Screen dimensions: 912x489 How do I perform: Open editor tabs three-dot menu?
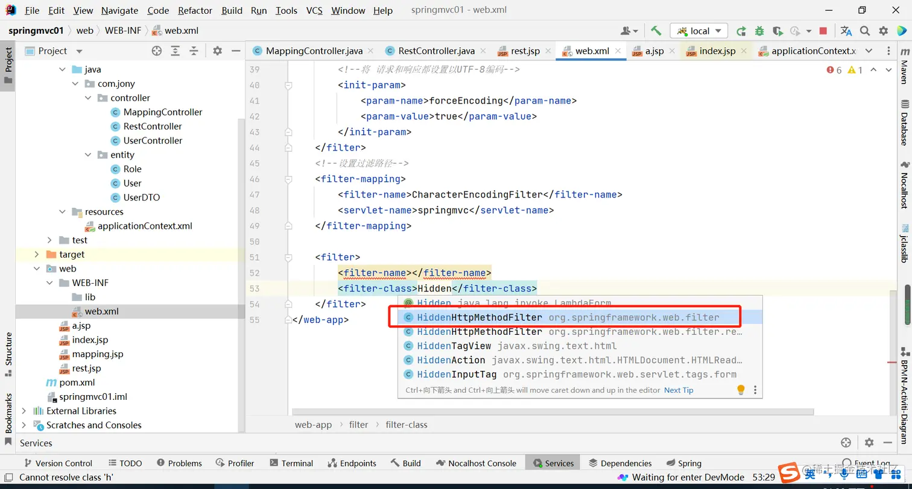tap(888, 51)
